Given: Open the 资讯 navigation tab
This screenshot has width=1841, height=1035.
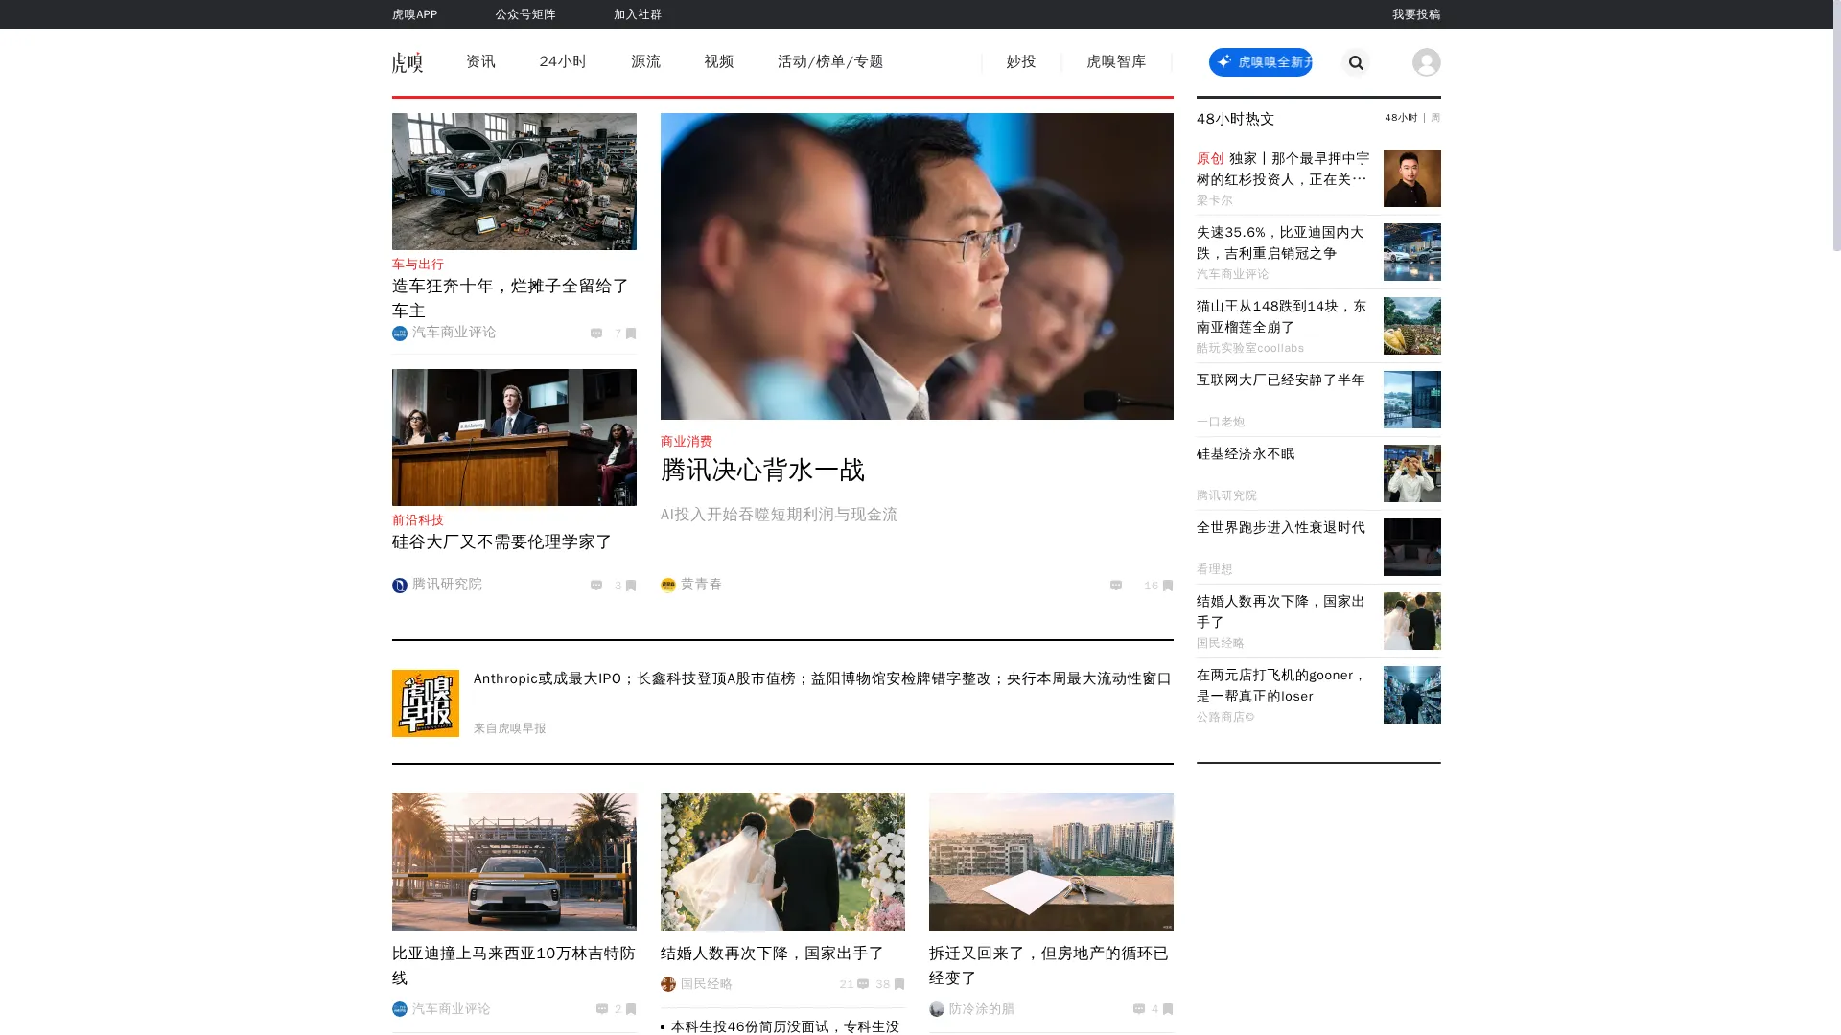Looking at the screenshot, I should [480, 62].
